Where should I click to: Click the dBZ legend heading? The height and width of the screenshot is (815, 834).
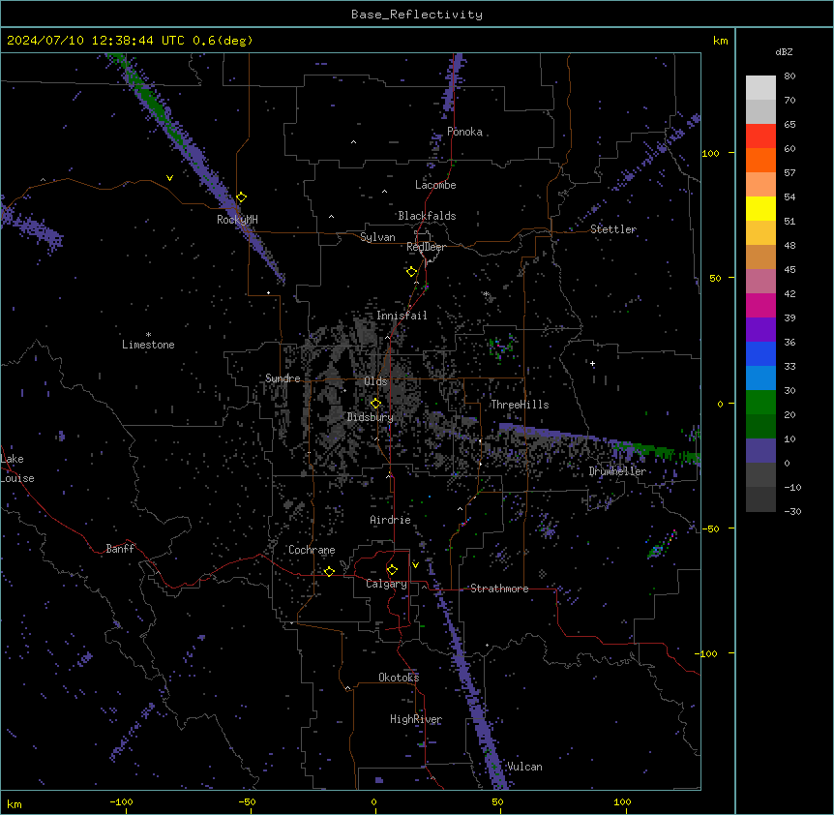pyautogui.click(x=784, y=52)
